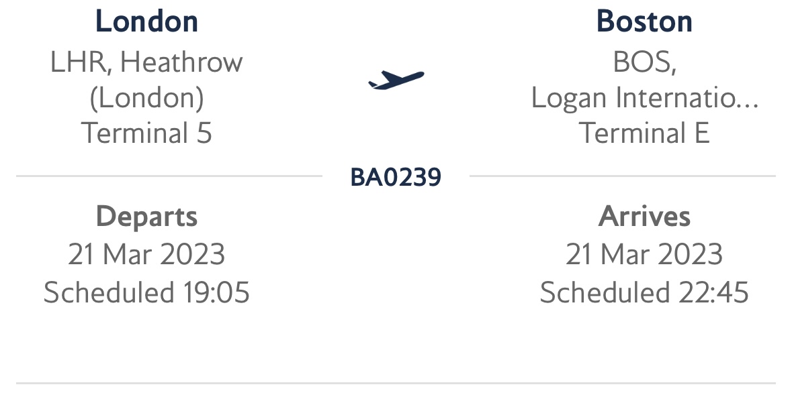Select the London departure city heading
Viewport: 792px width, 397px height.
pyautogui.click(x=146, y=21)
